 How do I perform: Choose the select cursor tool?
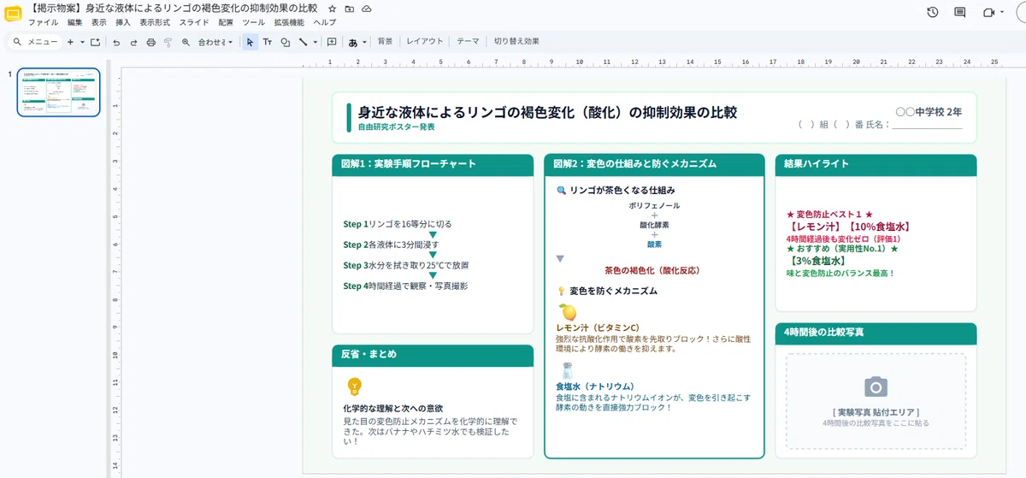250,42
